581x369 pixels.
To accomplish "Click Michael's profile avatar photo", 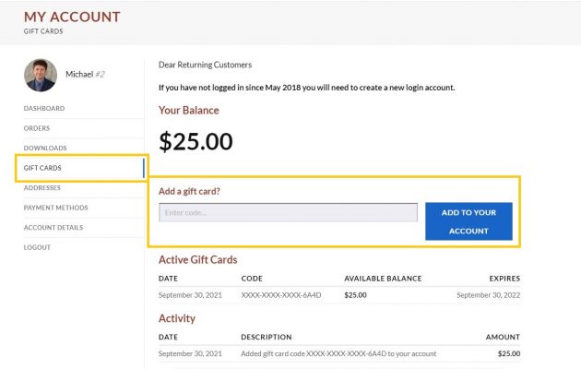I will (41, 76).
